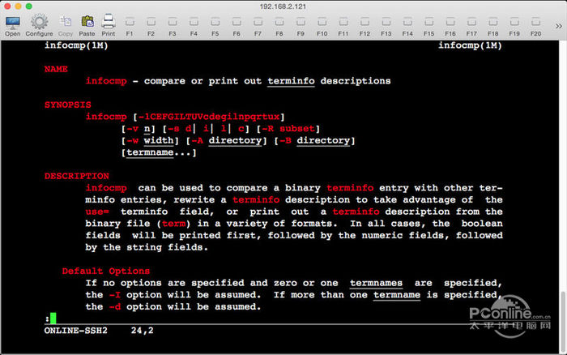
Task: Click the F20 function key button
Action: click(535, 27)
